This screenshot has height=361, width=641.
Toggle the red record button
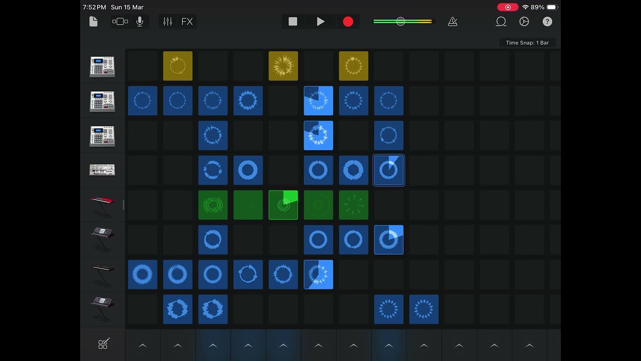pos(348,22)
